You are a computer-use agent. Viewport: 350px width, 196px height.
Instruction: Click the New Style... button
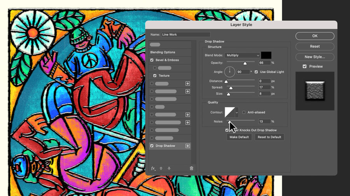coord(315,57)
